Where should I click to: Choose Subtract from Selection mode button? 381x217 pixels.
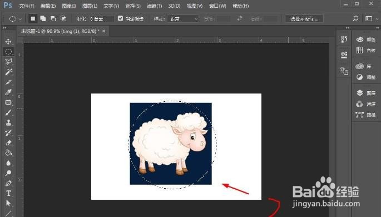(x=53, y=18)
